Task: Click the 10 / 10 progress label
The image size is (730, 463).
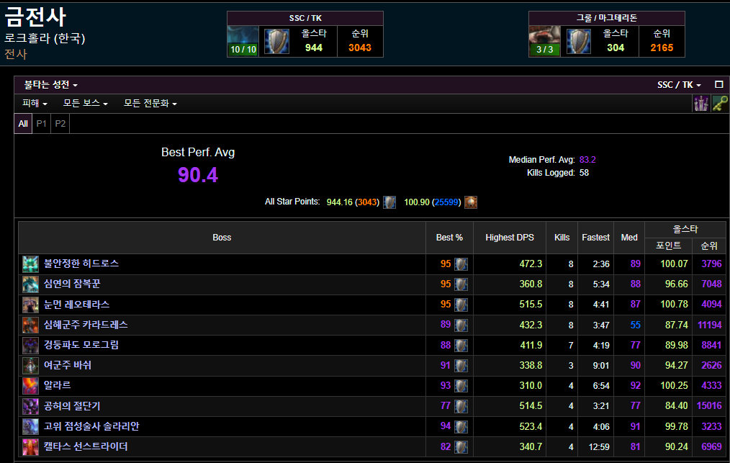Action: pos(243,50)
